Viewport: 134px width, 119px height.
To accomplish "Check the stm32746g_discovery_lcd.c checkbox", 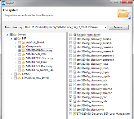I will coord(70,64).
